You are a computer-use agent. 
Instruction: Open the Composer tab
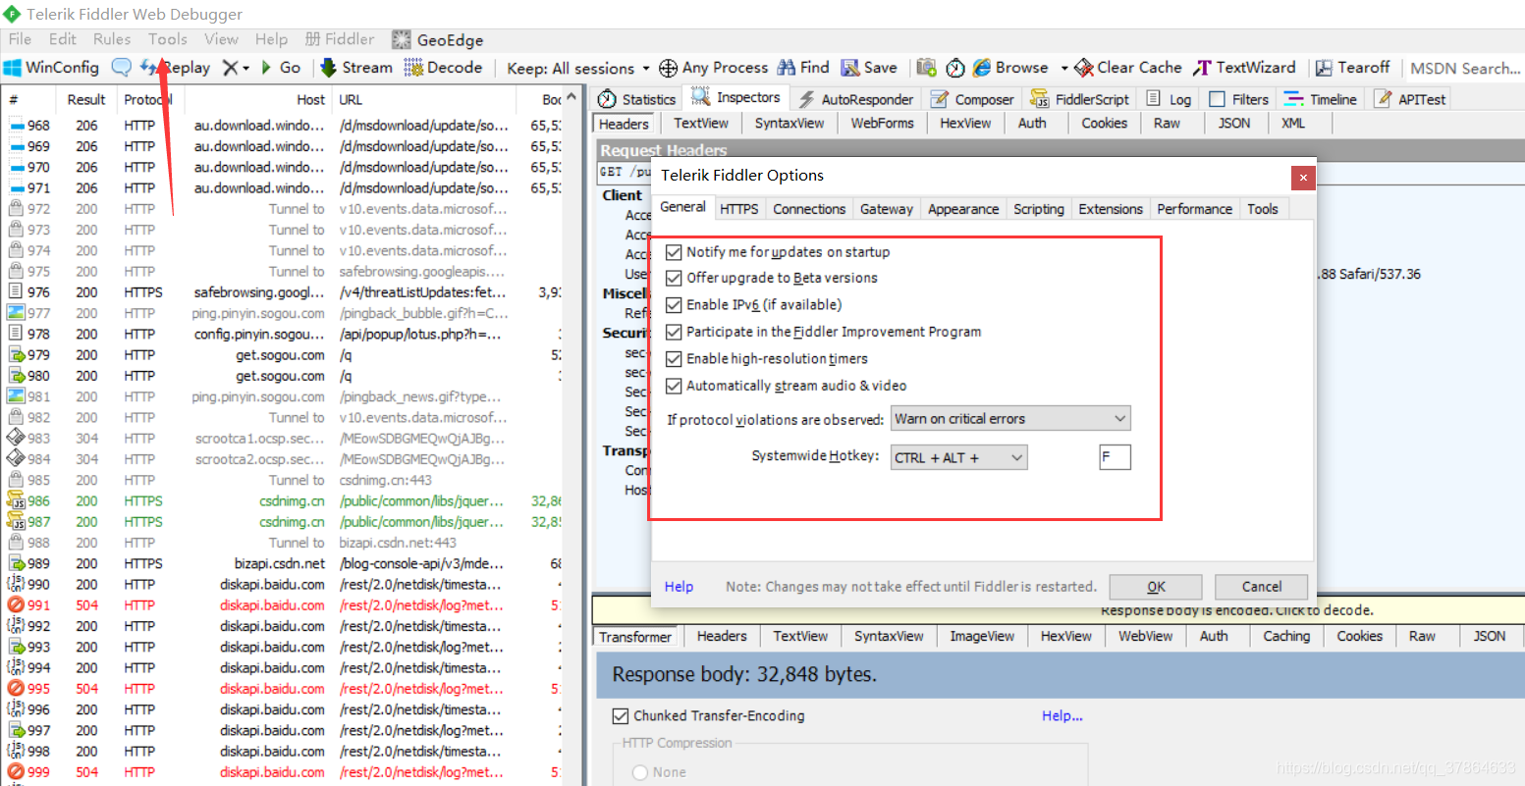[x=972, y=99]
